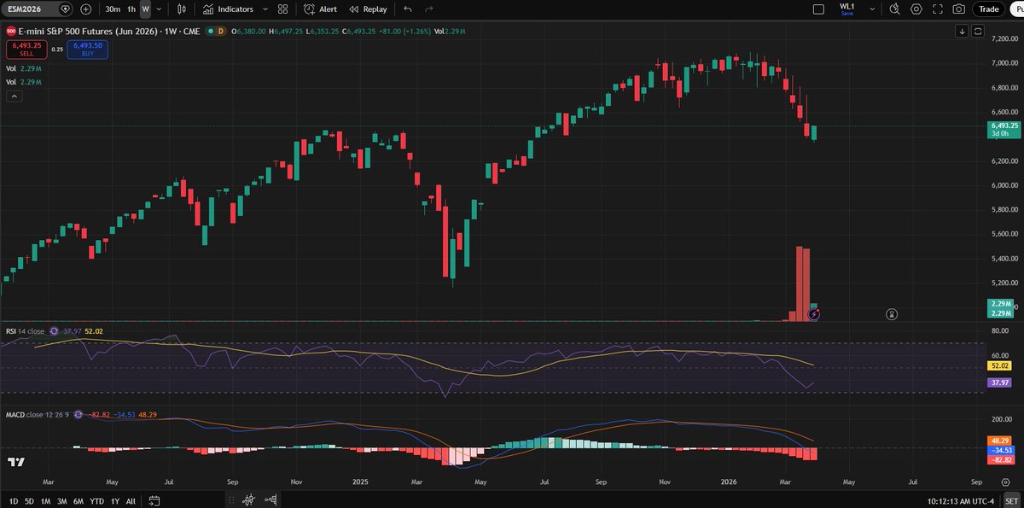The height and width of the screenshot is (508, 1024).
Task: Click the second Vol 2.29M legend
Action: [23, 82]
